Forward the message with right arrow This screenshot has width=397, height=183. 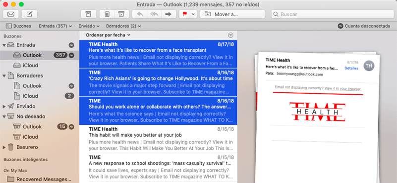169,14
